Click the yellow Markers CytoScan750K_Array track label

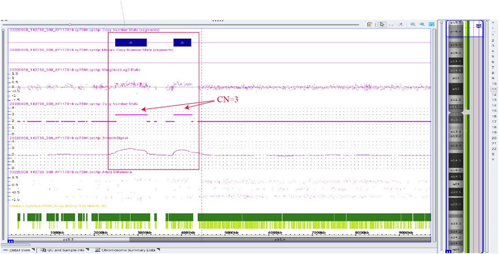[58, 206]
